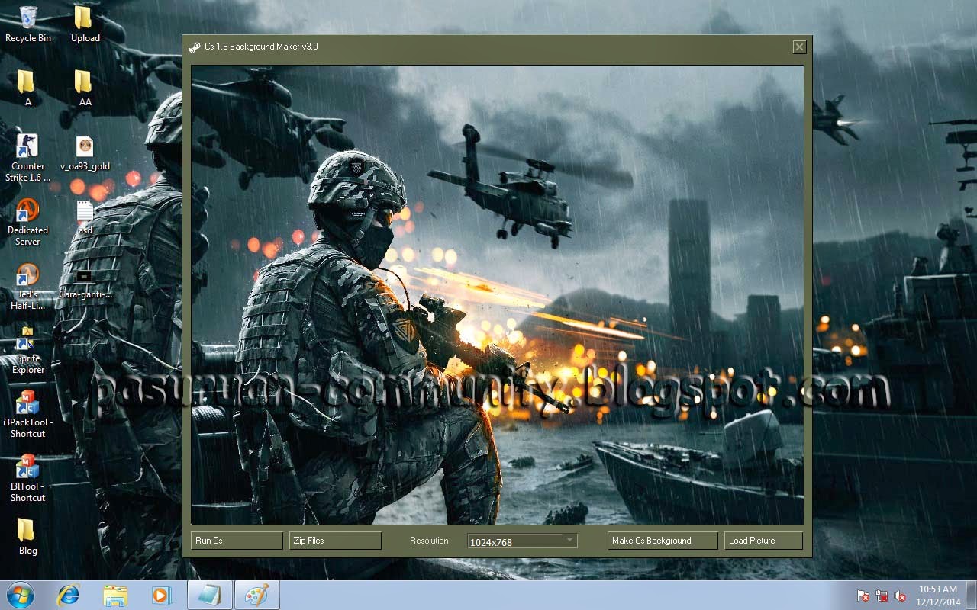Click the Action Center flag tray icon

tap(863, 596)
